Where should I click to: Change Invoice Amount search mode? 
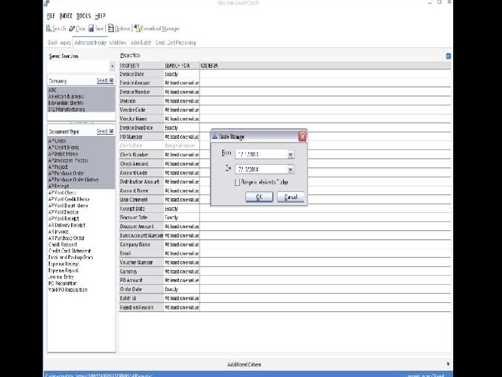(181, 82)
